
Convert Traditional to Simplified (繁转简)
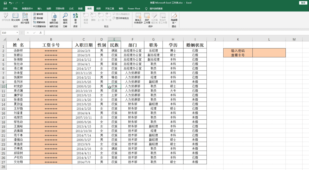(38, 14)
